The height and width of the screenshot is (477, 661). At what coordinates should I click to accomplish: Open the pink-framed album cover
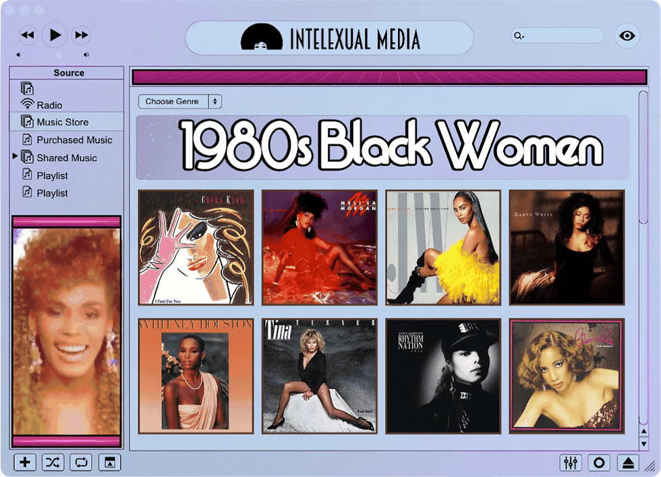pos(567,376)
